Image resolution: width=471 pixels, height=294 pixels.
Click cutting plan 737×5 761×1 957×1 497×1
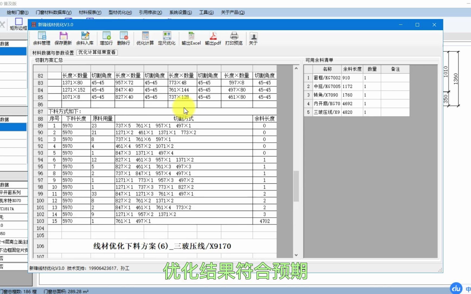point(183,126)
